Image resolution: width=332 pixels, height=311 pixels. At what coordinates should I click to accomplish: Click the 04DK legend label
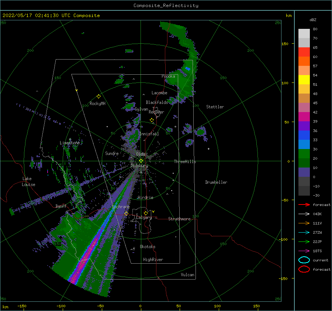click(317, 214)
